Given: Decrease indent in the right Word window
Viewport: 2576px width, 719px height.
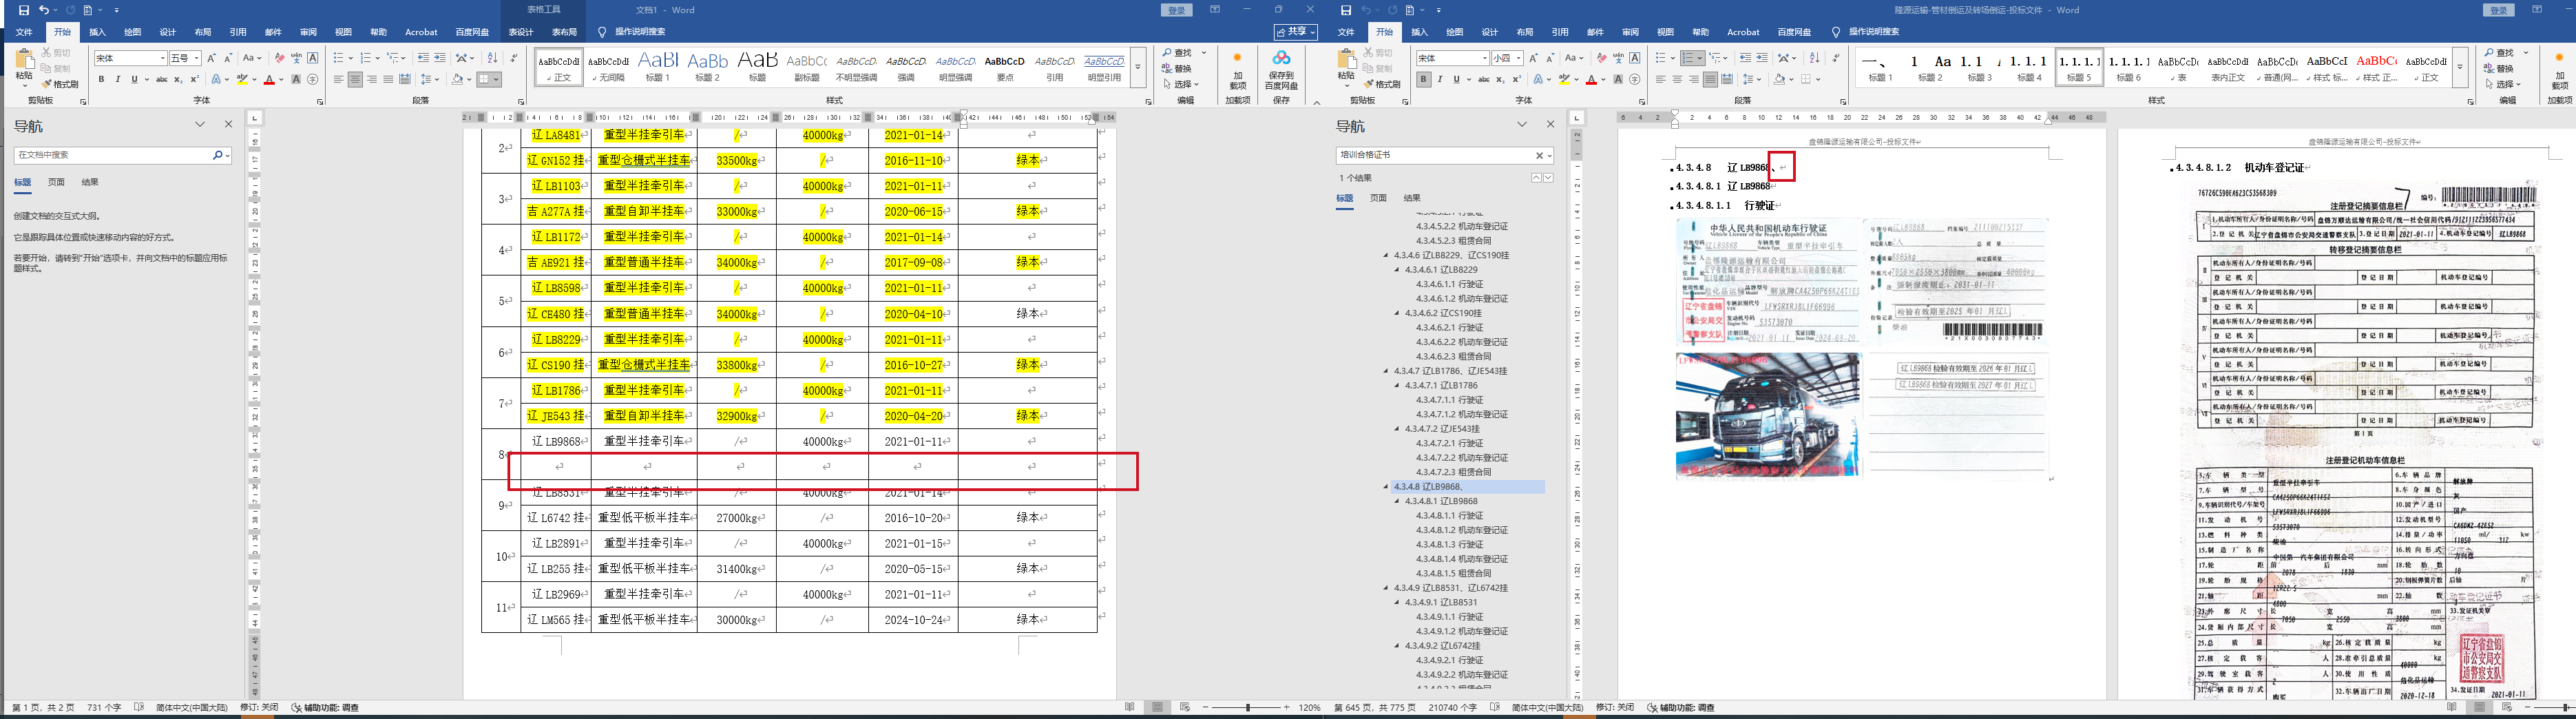Looking at the screenshot, I should coord(1745,58).
